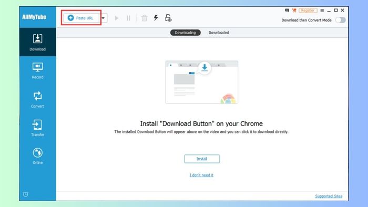Open the Online sidebar section

coord(37,156)
